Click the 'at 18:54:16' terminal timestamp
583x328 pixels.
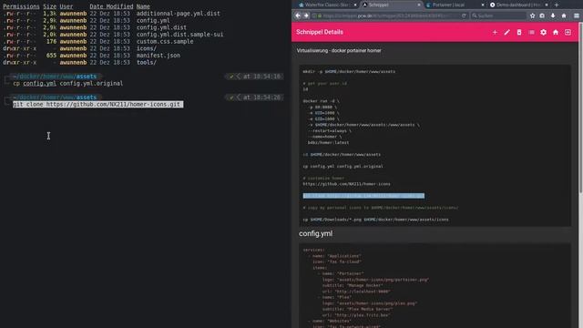click(261, 77)
